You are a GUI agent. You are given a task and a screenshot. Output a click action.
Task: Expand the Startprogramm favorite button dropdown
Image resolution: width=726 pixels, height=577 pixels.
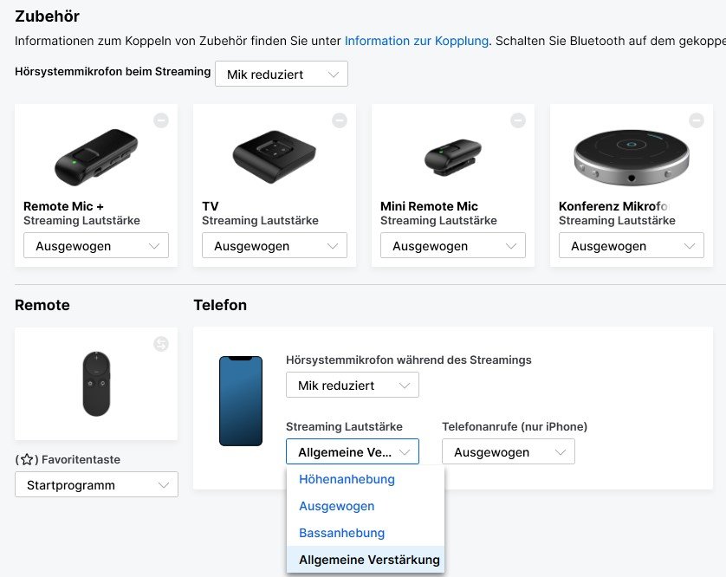[x=96, y=485]
